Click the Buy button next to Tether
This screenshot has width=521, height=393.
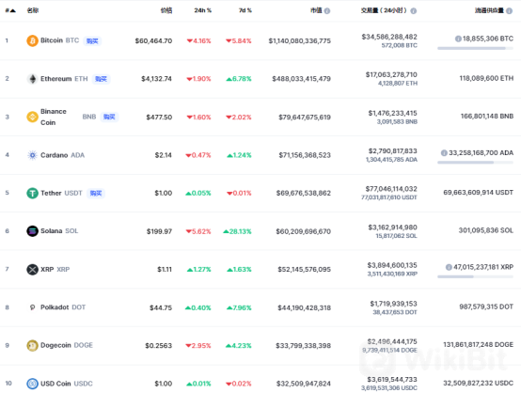tap(96, 193)
